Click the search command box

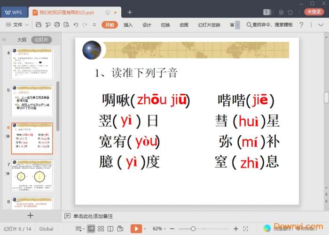pyautogui.click(x=270, y=25)
